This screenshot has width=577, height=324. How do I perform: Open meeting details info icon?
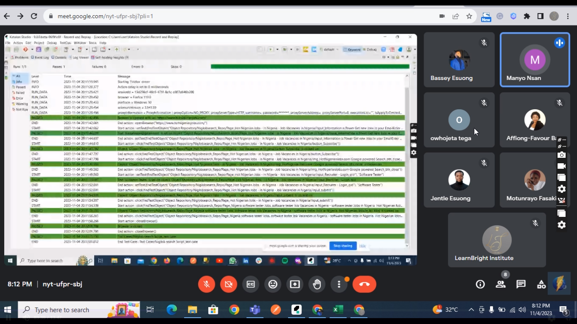(x=480, y=284)
